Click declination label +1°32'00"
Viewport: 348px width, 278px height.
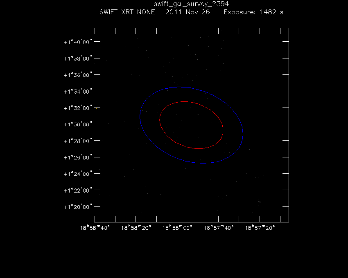(x=78, y=108)
